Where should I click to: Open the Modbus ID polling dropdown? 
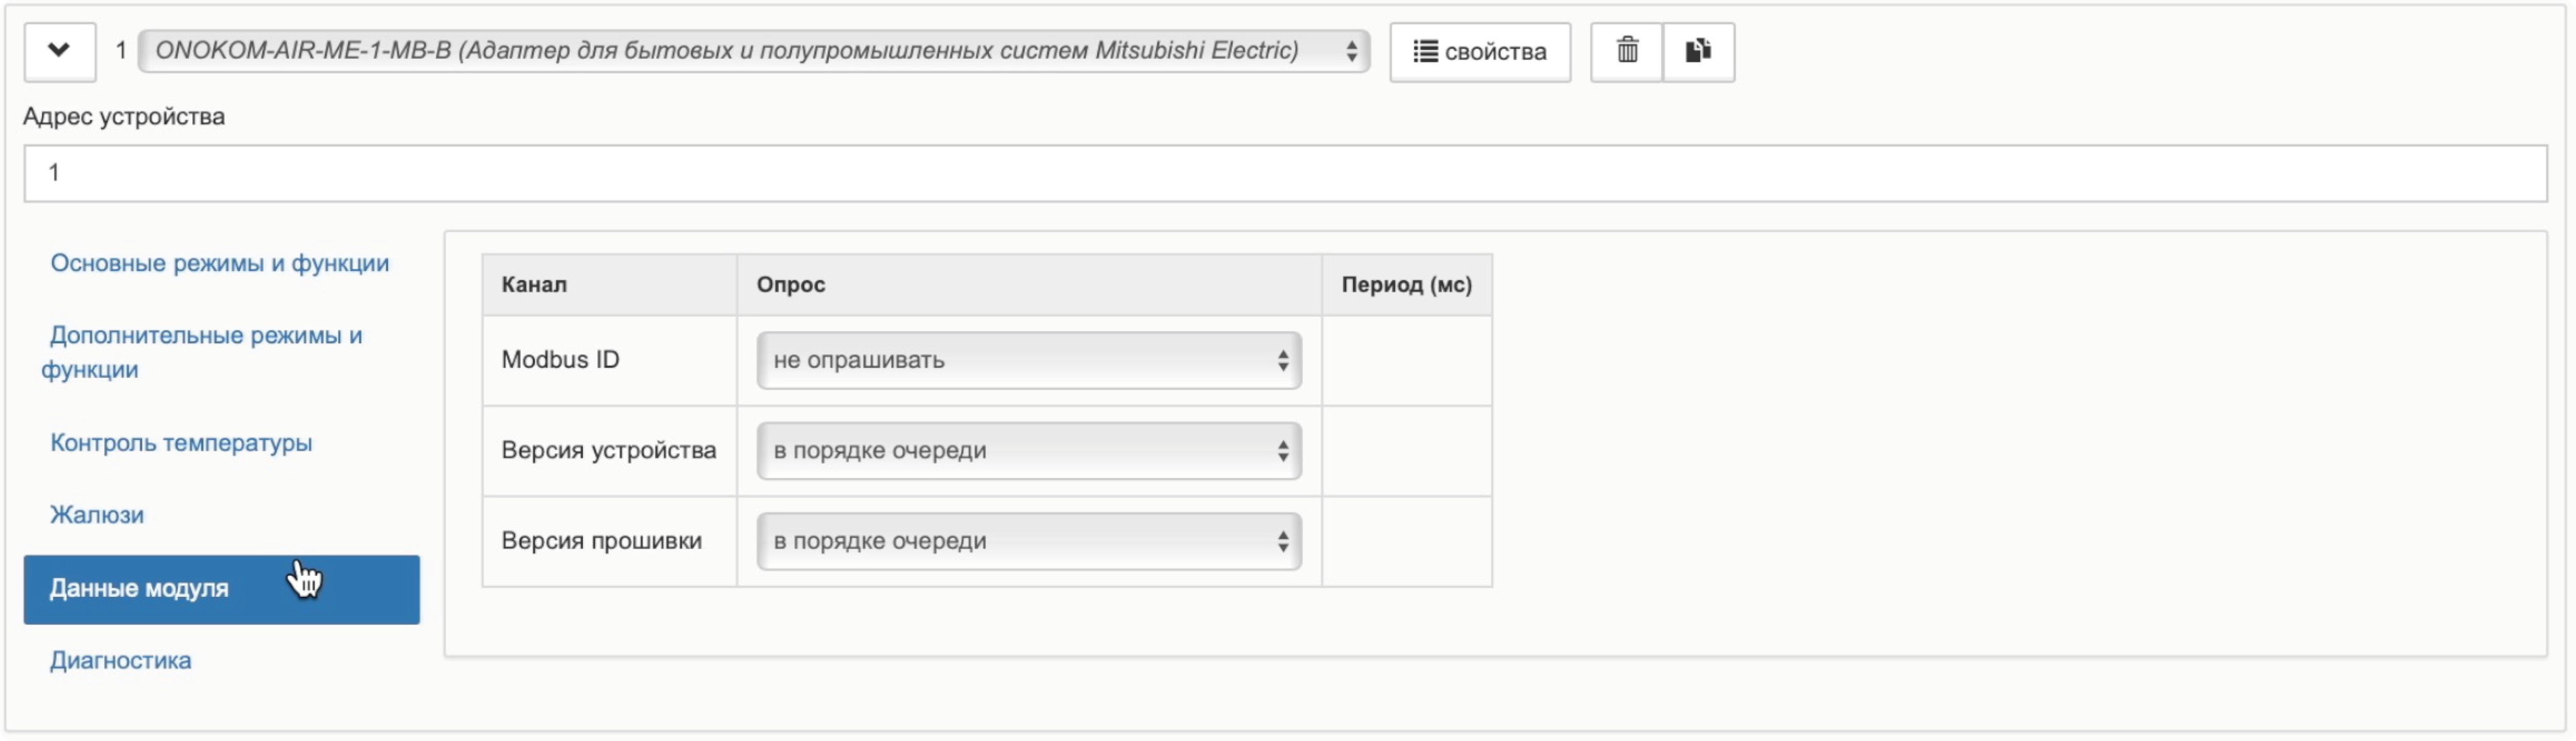click(1028, 360)
